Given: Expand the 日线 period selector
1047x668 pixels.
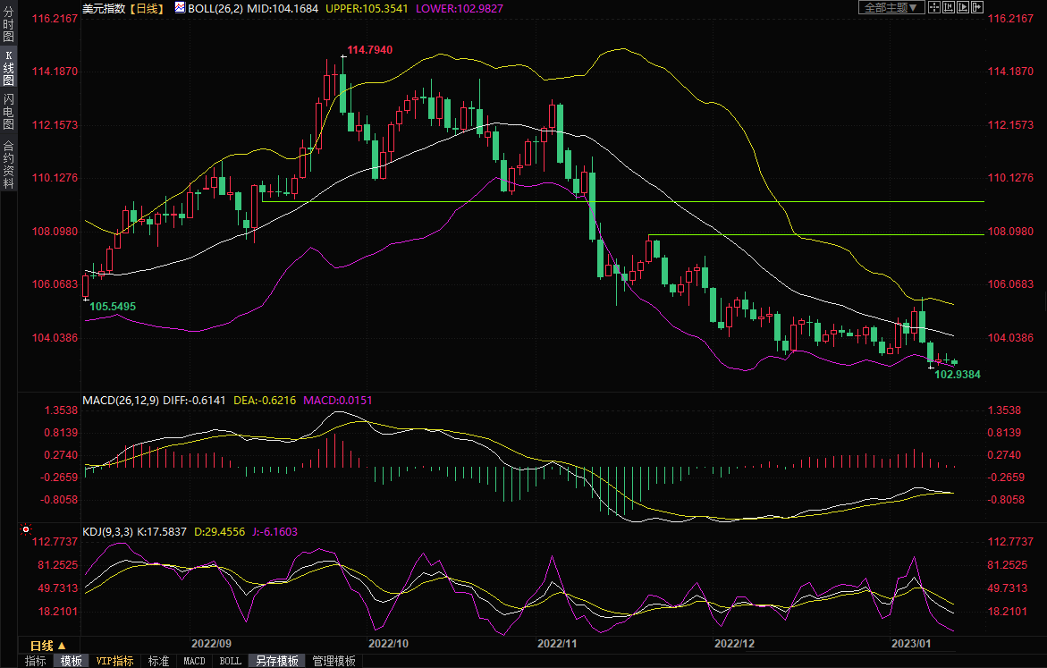Looking at the screenshot, I should tap(47, 645).
